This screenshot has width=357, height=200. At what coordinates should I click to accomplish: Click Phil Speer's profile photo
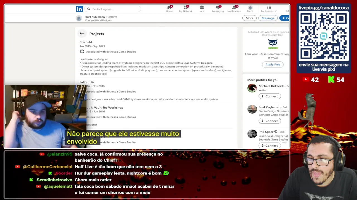coord(252,134)
